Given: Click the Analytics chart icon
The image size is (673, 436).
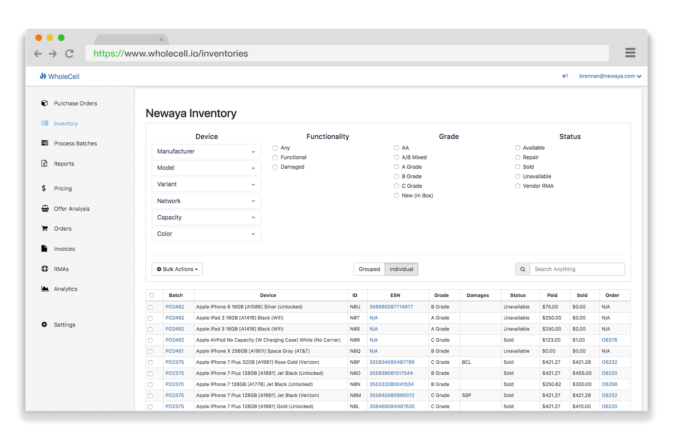Looking at the screenshot, I should (x=45, y=288).
